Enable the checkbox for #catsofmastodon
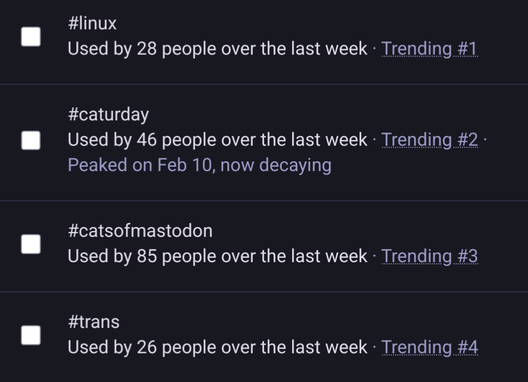This screenshot has height=382, width=528. (31, 244)
